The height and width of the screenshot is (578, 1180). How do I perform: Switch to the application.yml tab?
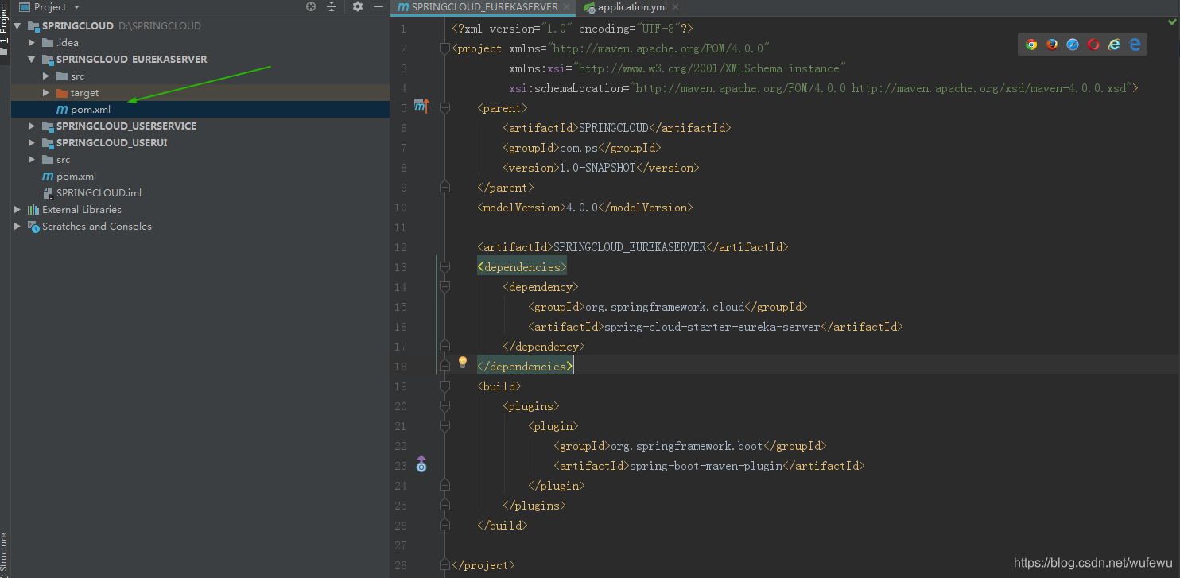631,7
